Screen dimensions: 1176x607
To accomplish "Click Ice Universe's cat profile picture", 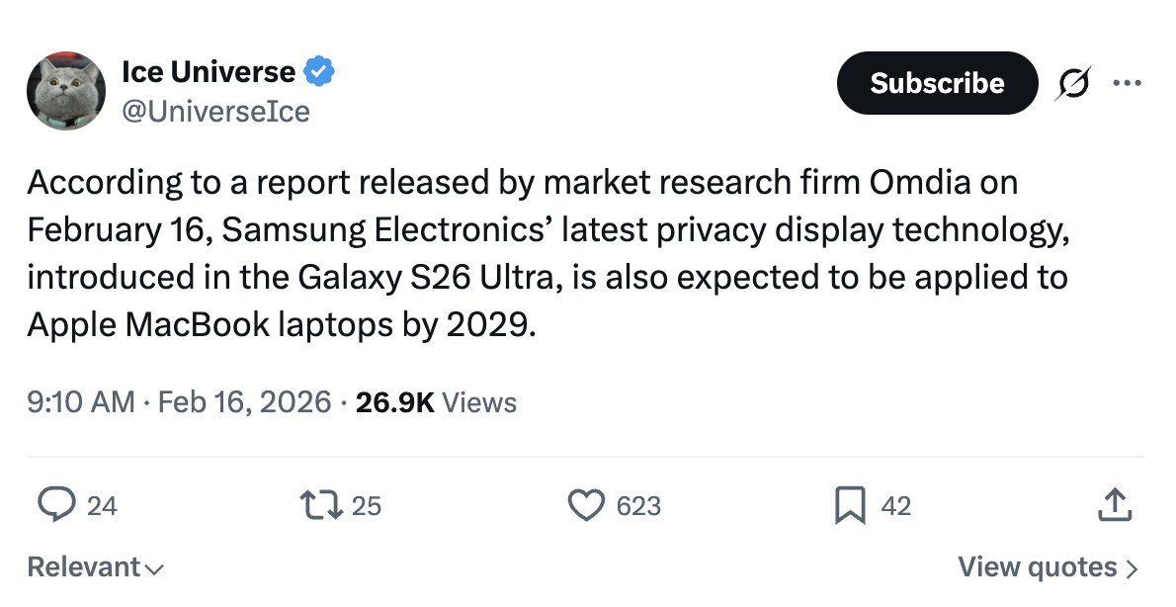I will point(65,91).
